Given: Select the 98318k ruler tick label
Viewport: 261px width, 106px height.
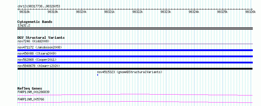Looking at the screenshot, I should 25,12.
